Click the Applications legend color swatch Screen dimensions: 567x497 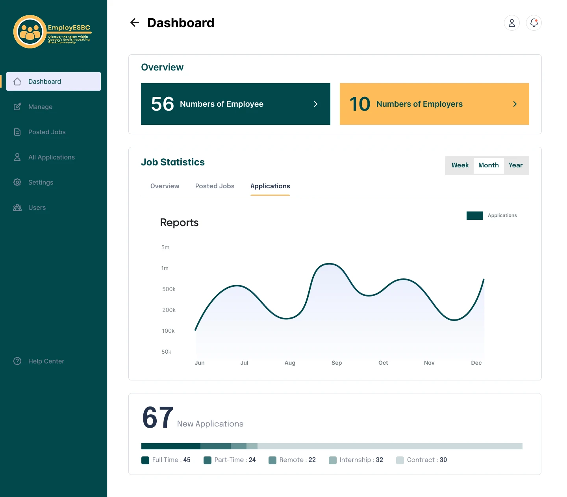coord(474,215)
